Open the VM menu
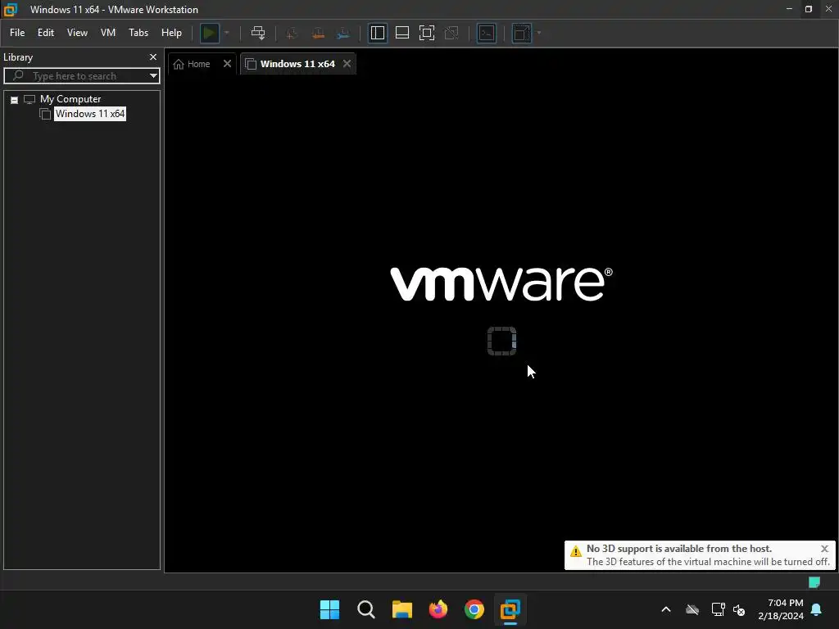839x629 pixels. pyautogui.click(x=108, y=33)
